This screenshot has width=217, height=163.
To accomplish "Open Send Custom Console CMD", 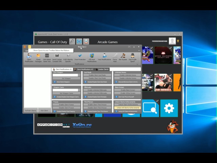I will [57, 58].
